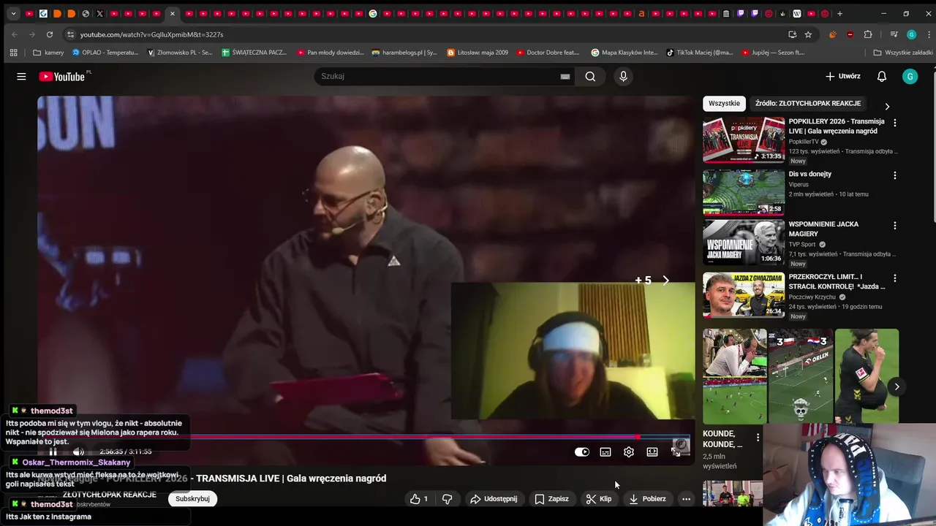The width and height of the screenshot is (936, 526).
Task: Open Mapa Klasyków bookmark
Action: [624, 53]
